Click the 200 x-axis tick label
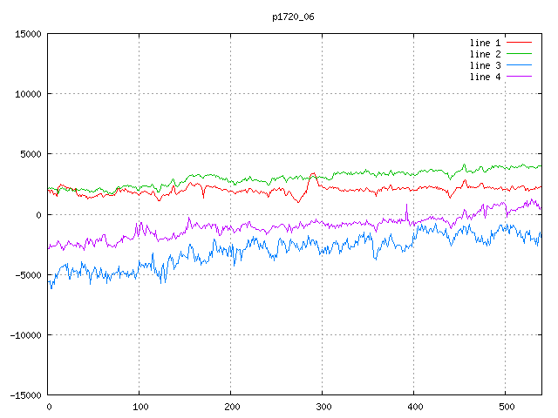The image size is (558, 418). point(231,407)
